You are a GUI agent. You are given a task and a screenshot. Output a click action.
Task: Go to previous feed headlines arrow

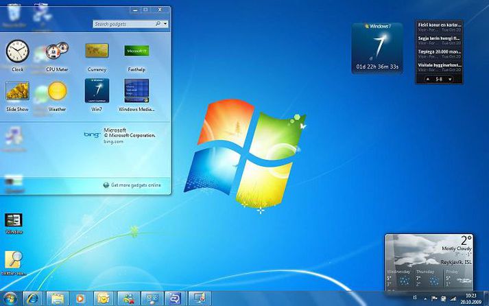pyautogui.click(x=428, y=79)
